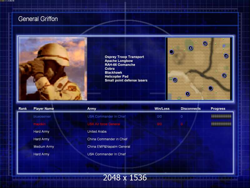The image size is (250, 188).
Task: Click USA Air force General army
Action: click(x=104, y=124)
